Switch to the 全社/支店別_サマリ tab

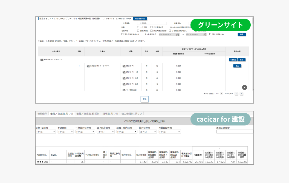pyautogui.click(x=62, y=114)
